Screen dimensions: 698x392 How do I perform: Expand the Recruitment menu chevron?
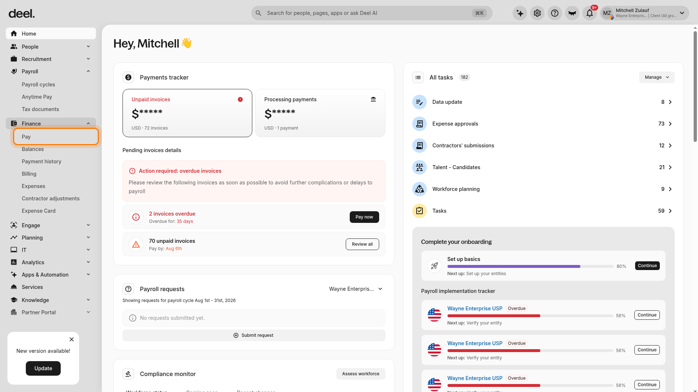88,59
